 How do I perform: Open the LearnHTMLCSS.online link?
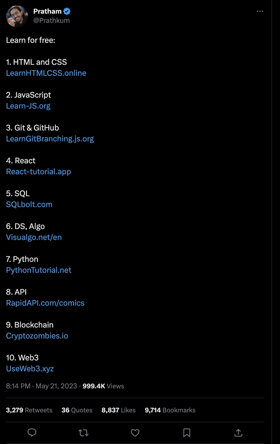[46, 73]
